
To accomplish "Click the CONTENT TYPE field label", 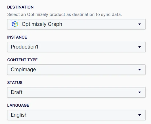I will pyautogui.click(x=22, y=60).
